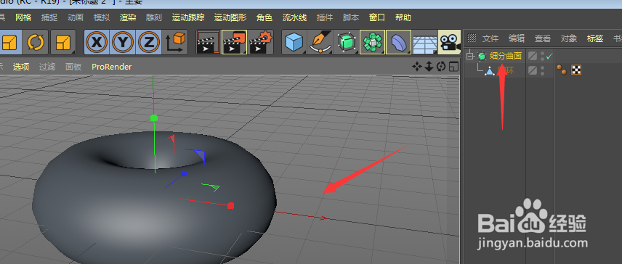Open the 捕捉 menu
Screen dimensions: 622x264
pyautogui.click(x=49, y=18)
